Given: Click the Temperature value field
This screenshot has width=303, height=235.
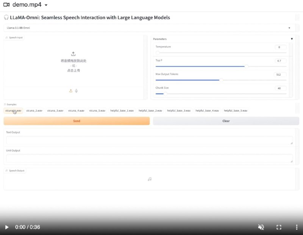Looking at the screenshot, I should pos(280,47).
